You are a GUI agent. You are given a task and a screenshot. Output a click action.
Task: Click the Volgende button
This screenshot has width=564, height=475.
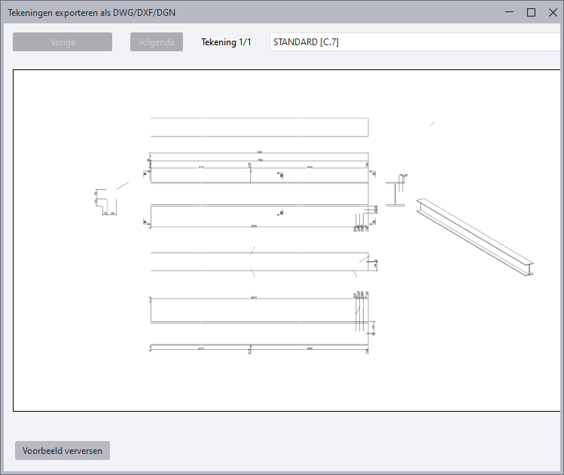pyautogui.click(x=157, y=41)
